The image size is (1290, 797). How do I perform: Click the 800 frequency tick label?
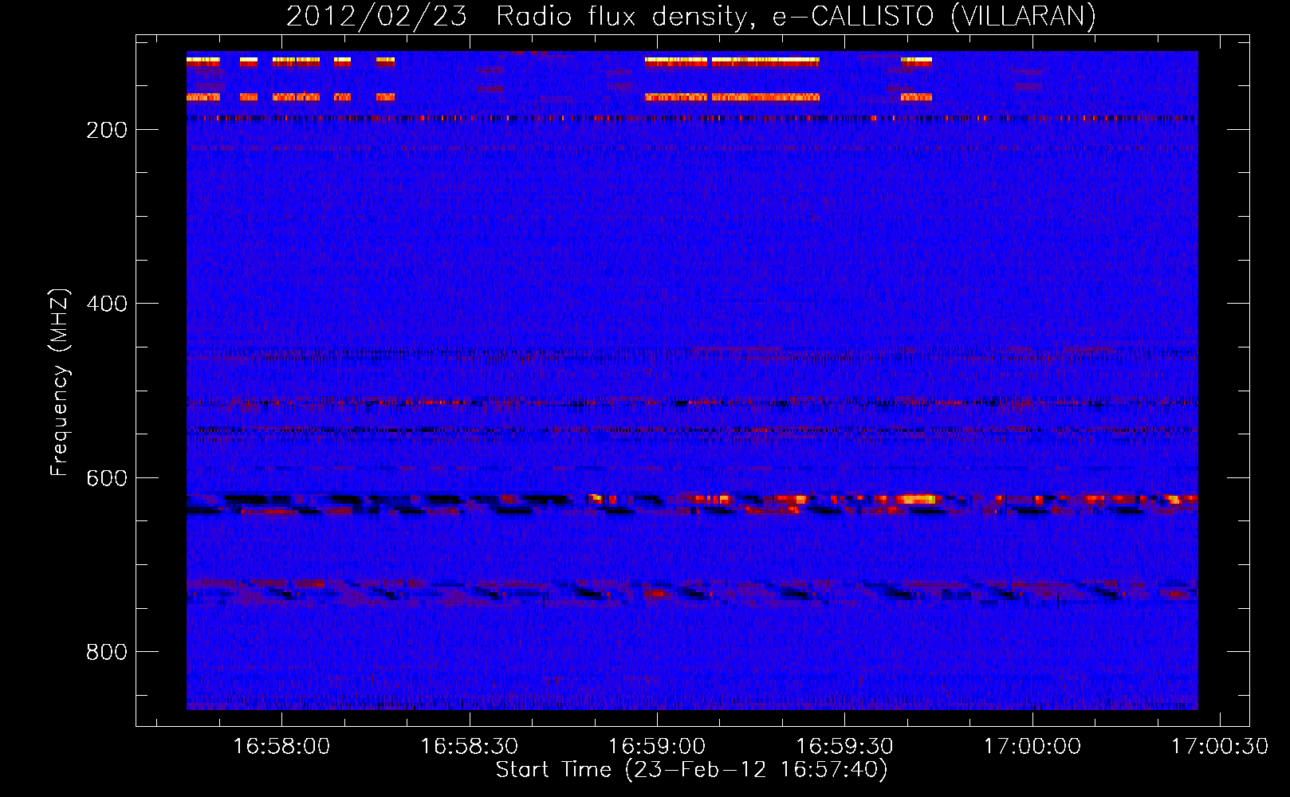click(x=107, y=652)
